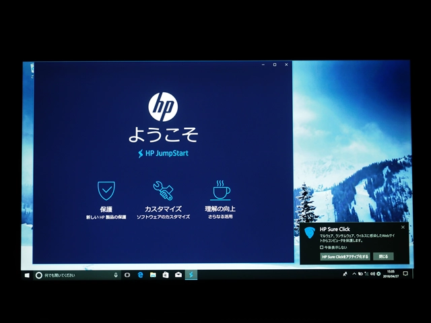Viewport: 431px width, 323px height.
Task: Expand hidden system tray icons
Action: pyautogui.click(x=354, y=274)
